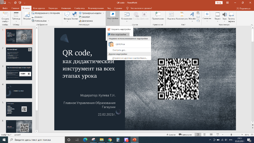Open the Символы dropdown
Image resolution: width=254 pixels, height=143 pixels.
coord(207,17)
